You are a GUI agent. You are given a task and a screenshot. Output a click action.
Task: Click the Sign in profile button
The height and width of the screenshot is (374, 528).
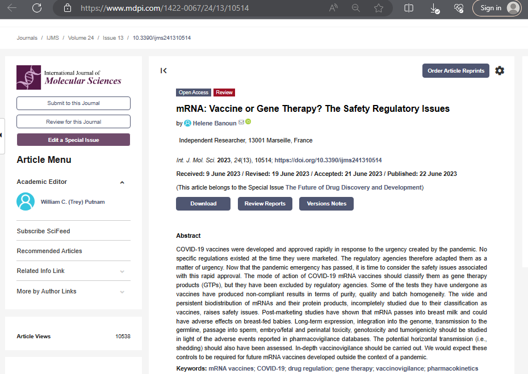click(497, 8)
